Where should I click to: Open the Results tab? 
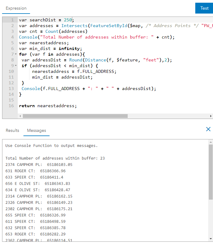[x=12, y=130]
